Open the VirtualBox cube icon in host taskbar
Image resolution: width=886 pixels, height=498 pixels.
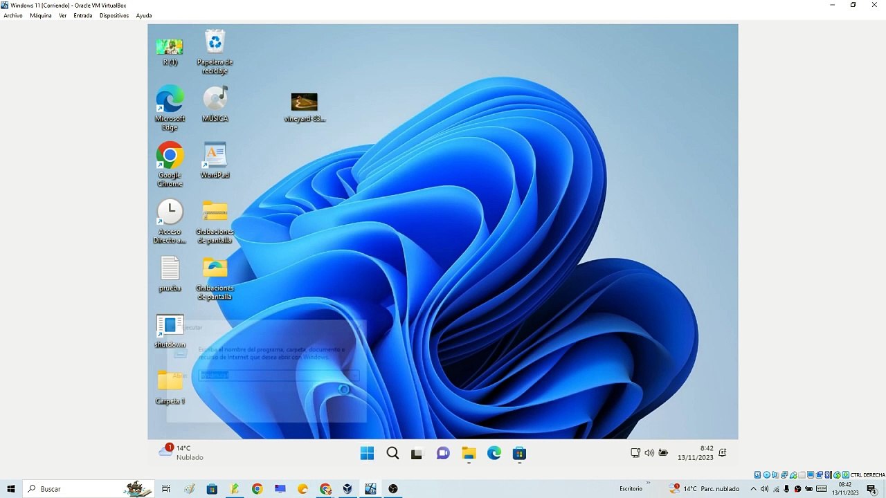pyautogui.click(x=347, y=489)
